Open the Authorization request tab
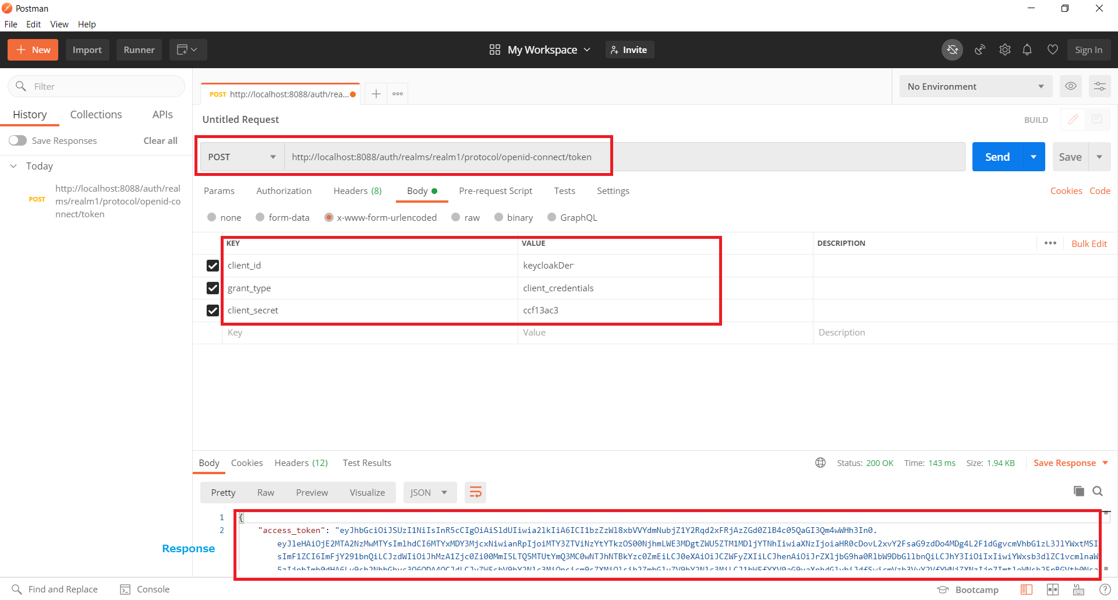The height and width of the screenshot is (600, 1118). point(284,191)
